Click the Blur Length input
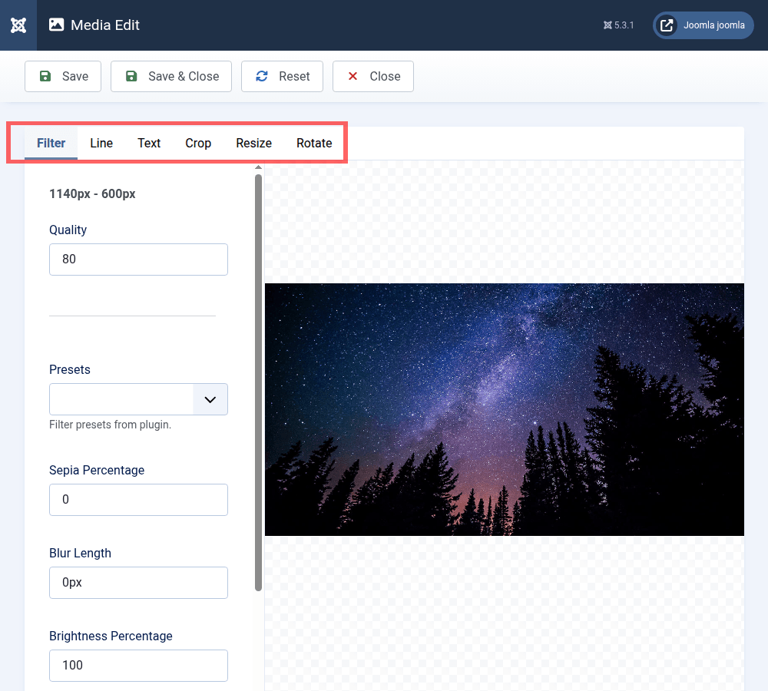Viewport: 768px width, 691px height. 138,583
